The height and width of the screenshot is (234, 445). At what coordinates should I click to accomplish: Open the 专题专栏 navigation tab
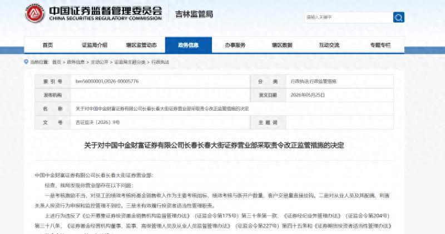(380, 45)
